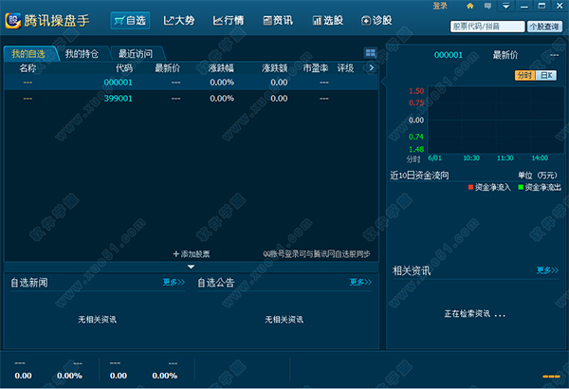Click the green 资金净流出 legend swatch
Viewport: 569px width, 389px height.
click(x=521, y=187)
